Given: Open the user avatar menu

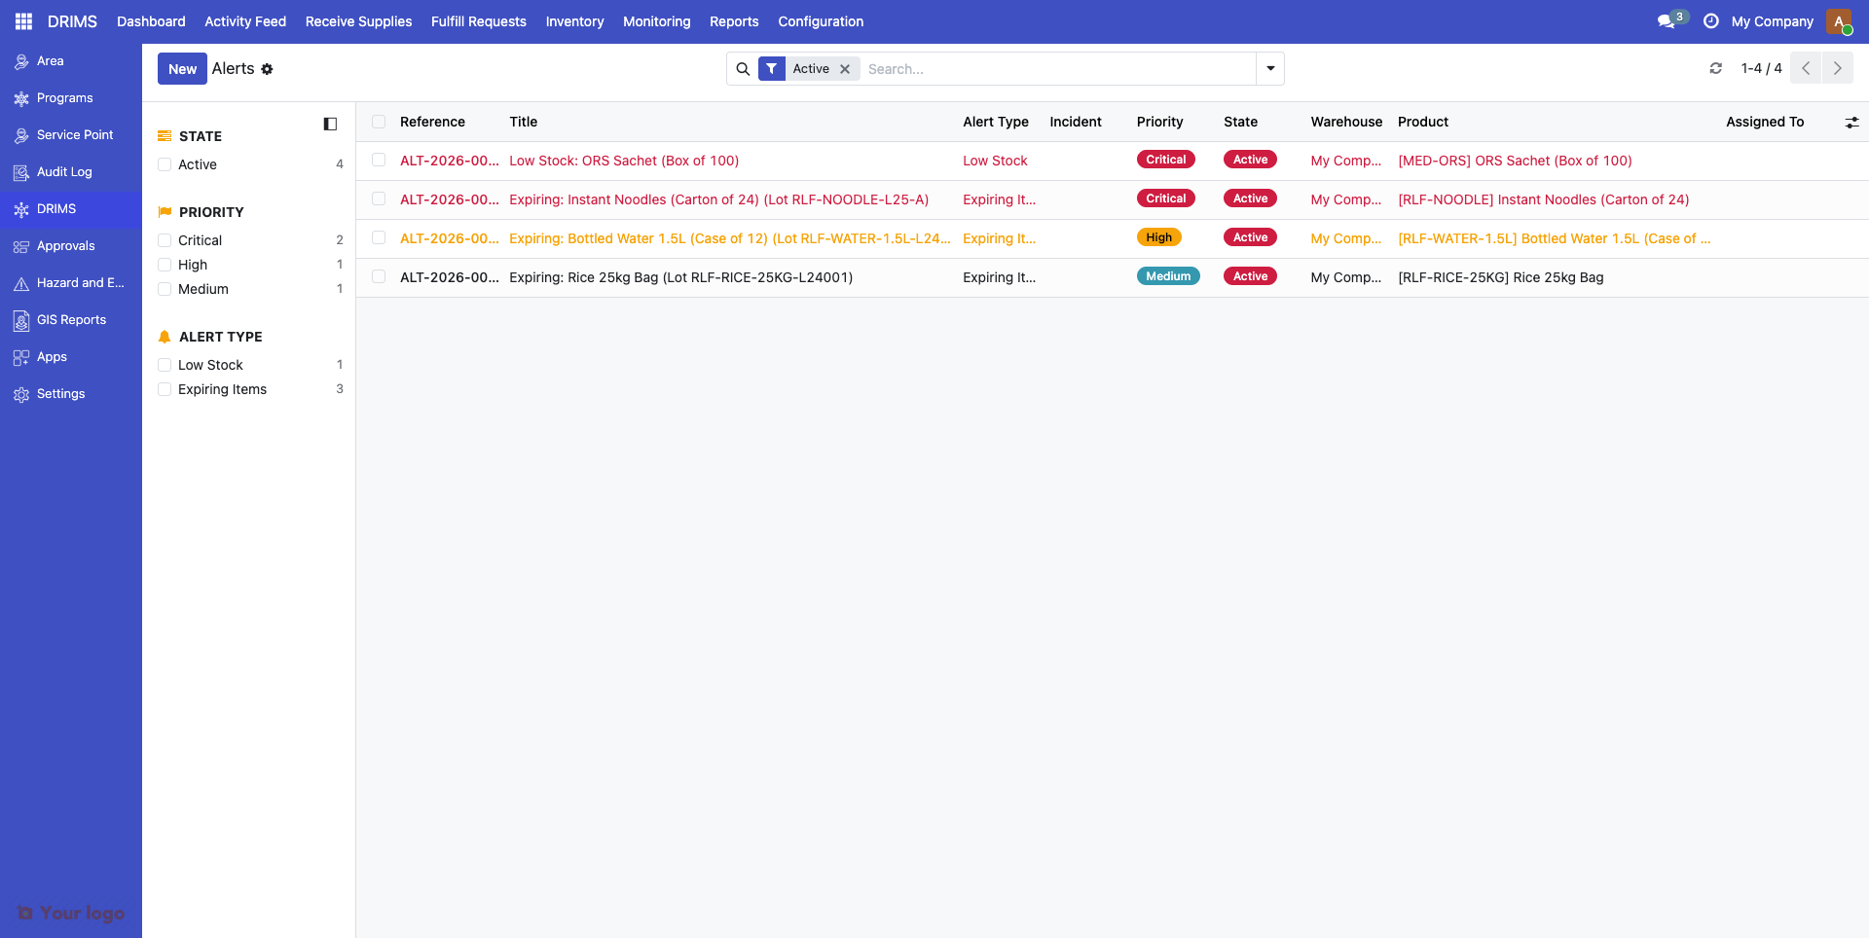Looking at the screenshot, I should (1839, 21).
